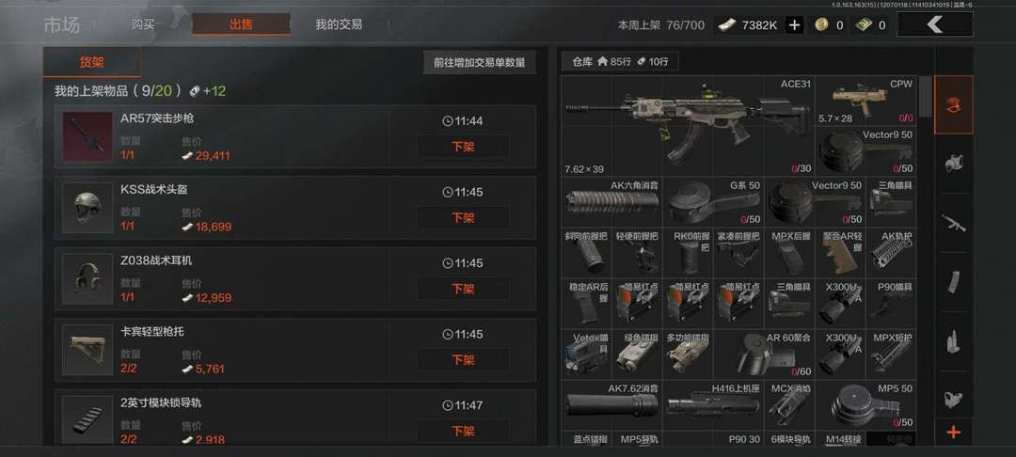Viewport: 1016px width, 457px height.
Task: Select the 货架 tab
Action: [91, 62]
